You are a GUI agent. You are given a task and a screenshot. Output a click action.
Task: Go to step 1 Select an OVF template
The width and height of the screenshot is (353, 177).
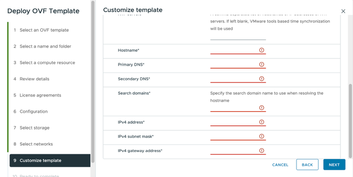pyautogui.click(x=44, y=30)
